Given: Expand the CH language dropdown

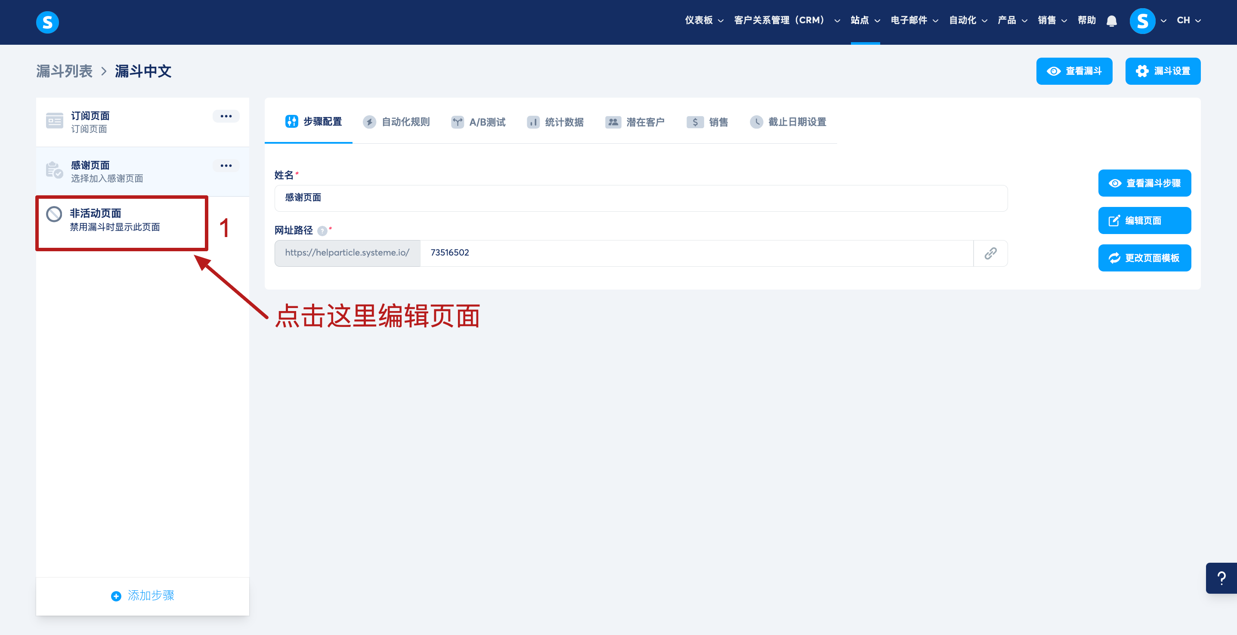Looking at the screenshot, I should [1188, 20].
